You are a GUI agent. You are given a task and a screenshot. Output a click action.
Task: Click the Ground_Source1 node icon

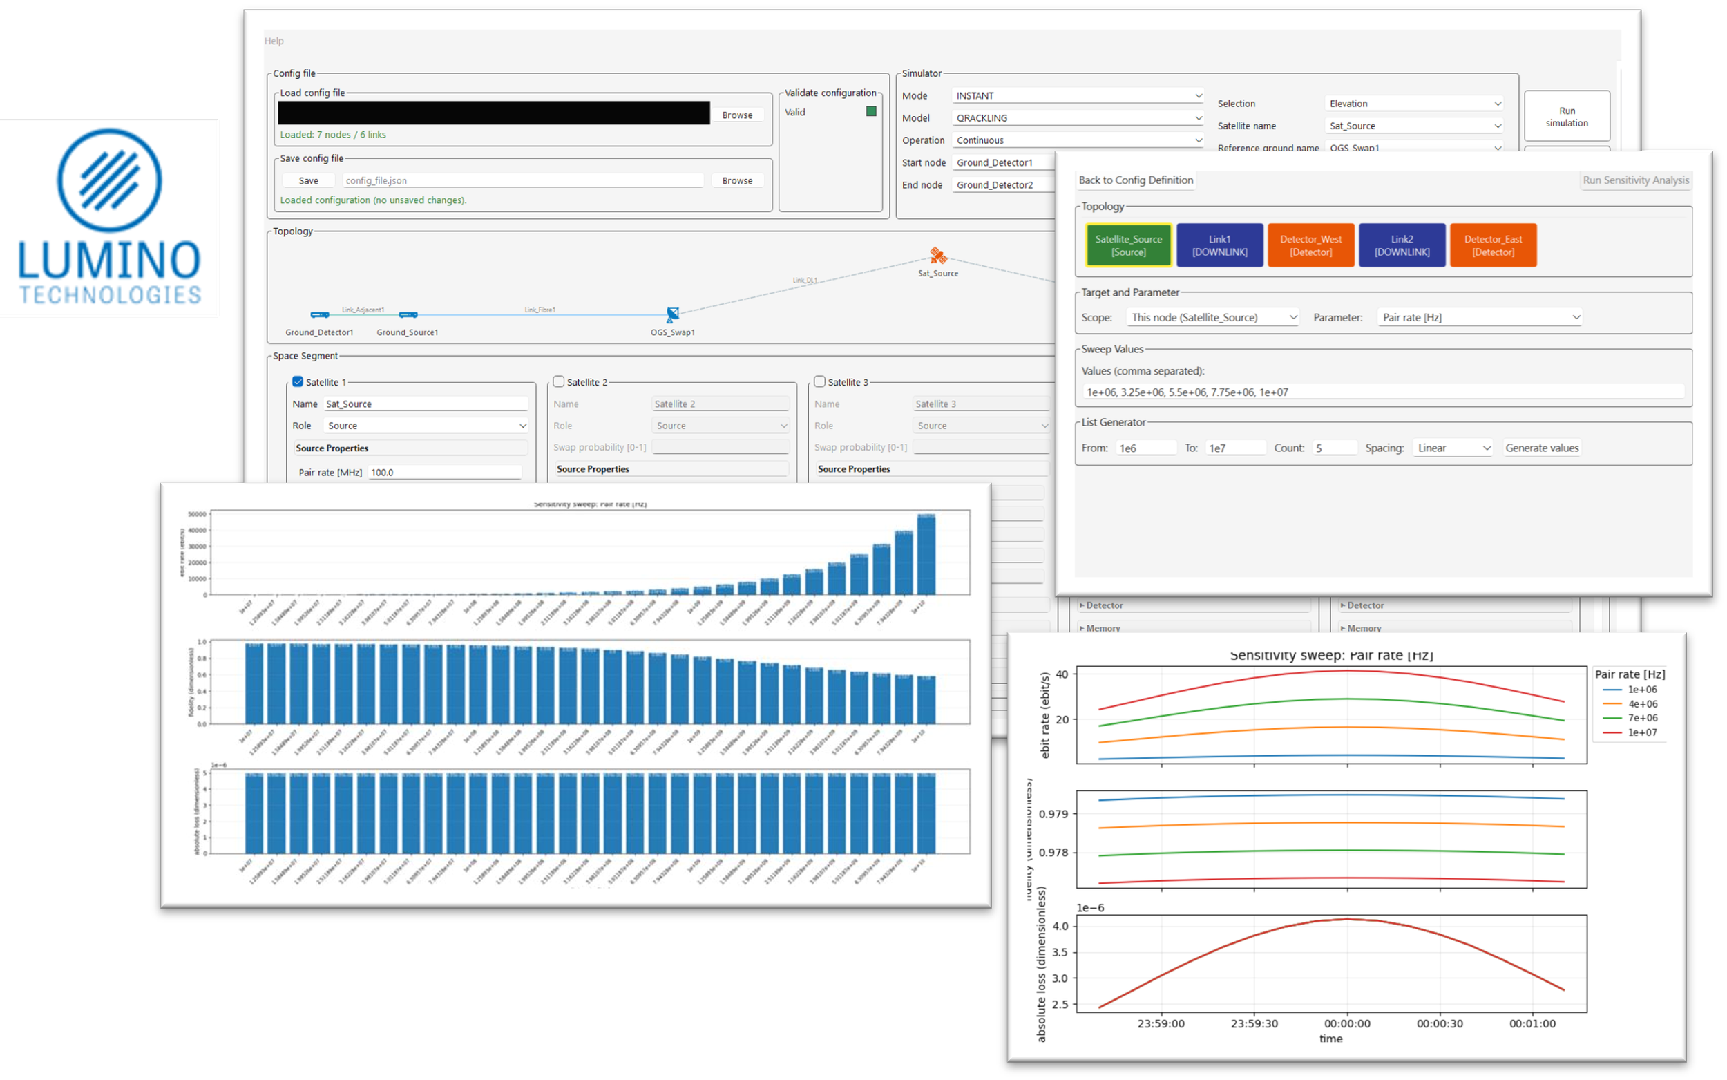(408, 314)
